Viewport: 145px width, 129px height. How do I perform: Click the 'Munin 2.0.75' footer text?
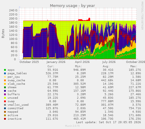pyautogui.click(x=72, y=126)
